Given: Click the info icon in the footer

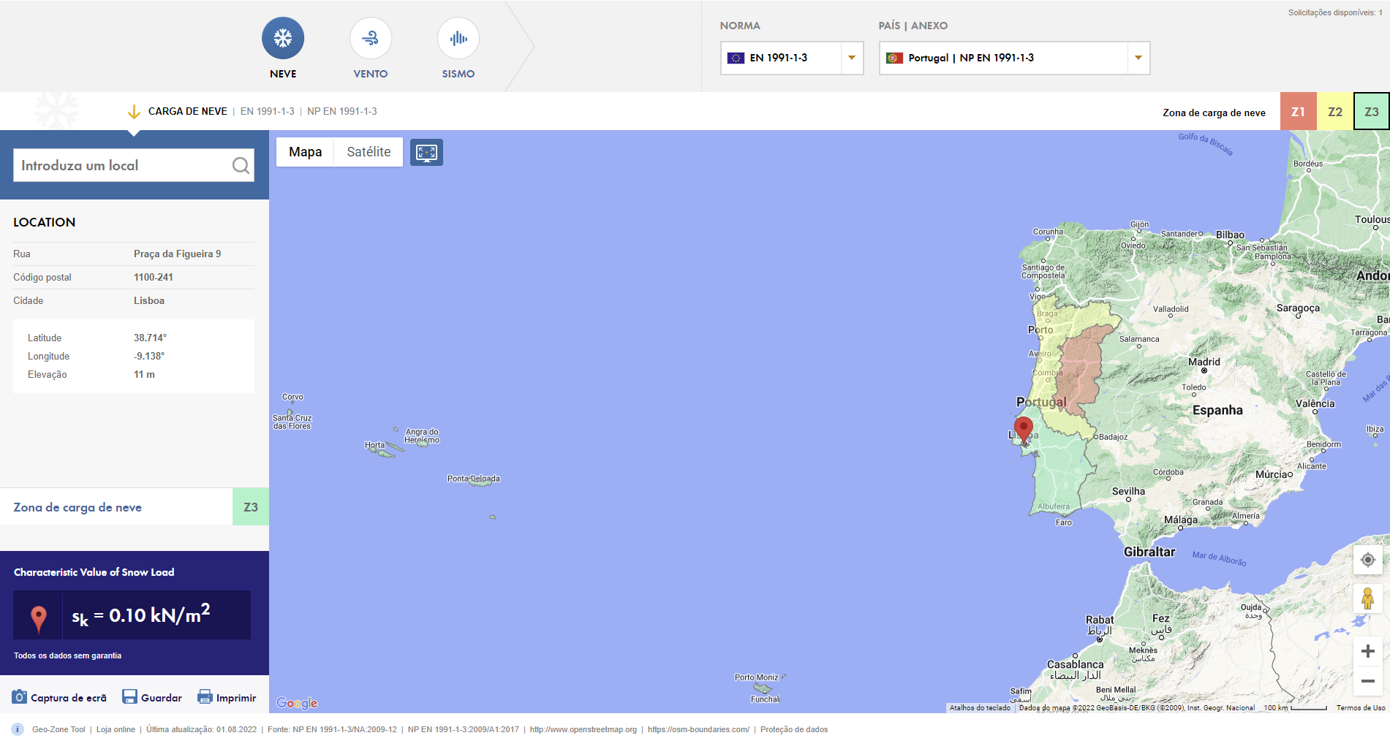Looking at the screenshot, I should (16, 729).
